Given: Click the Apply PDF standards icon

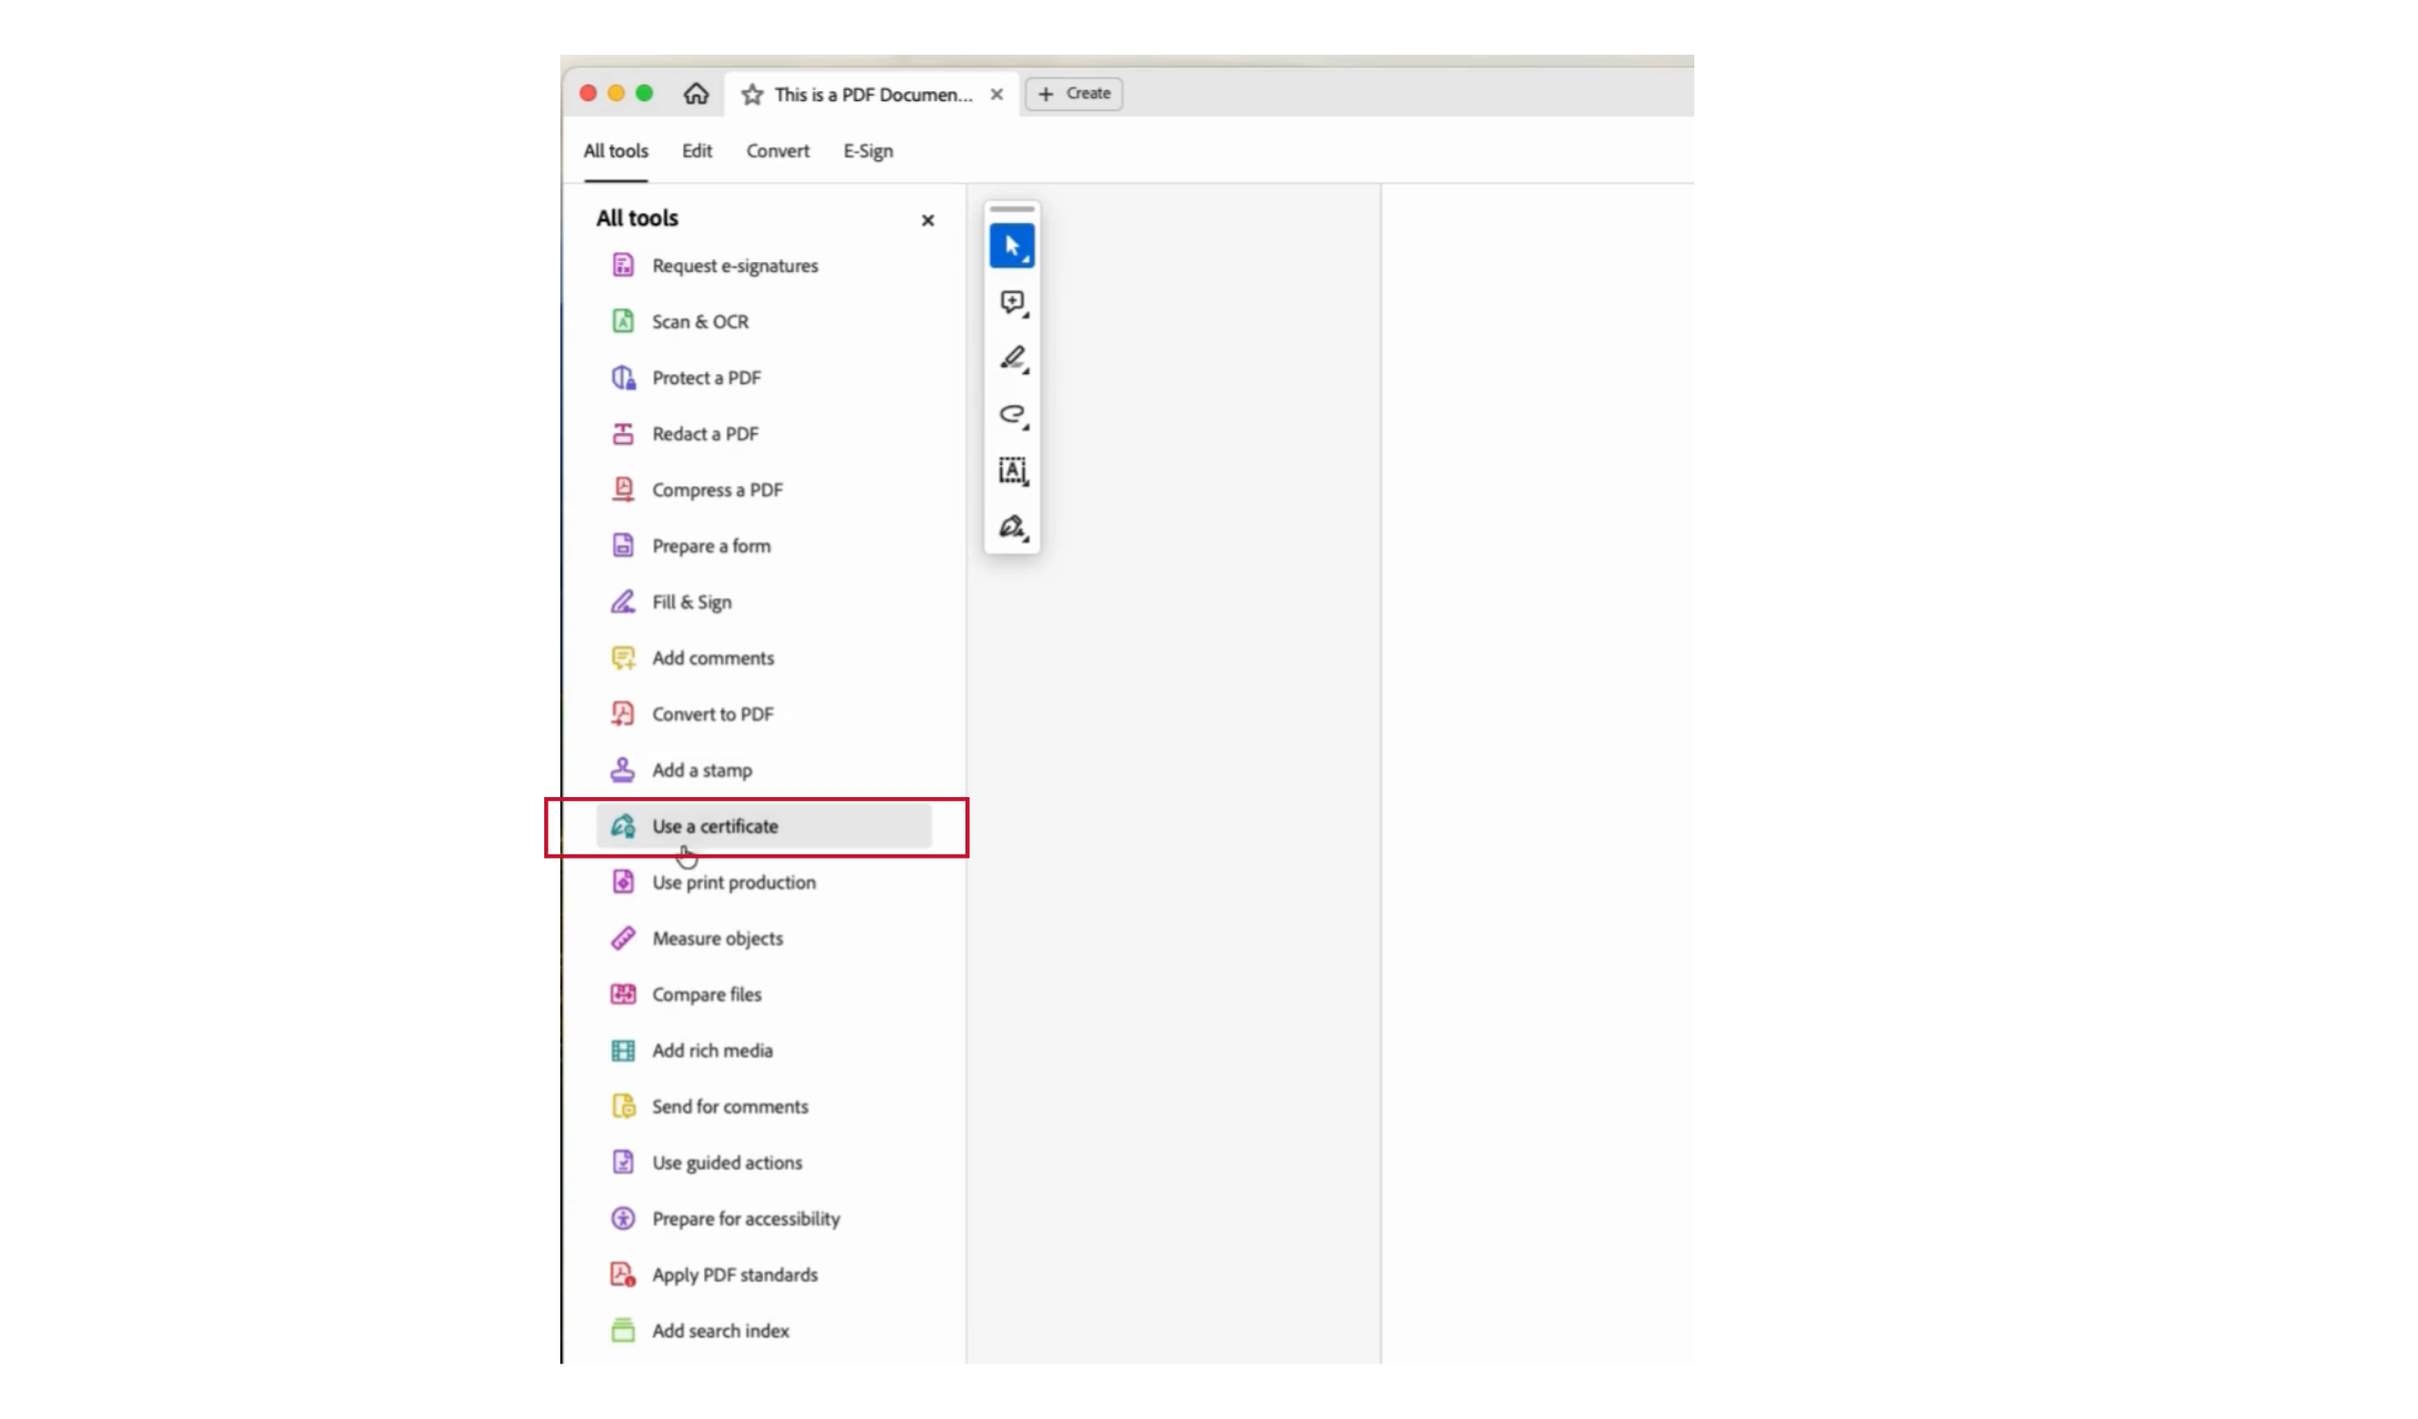Looking at the screenshot, I should [623, 1274].
